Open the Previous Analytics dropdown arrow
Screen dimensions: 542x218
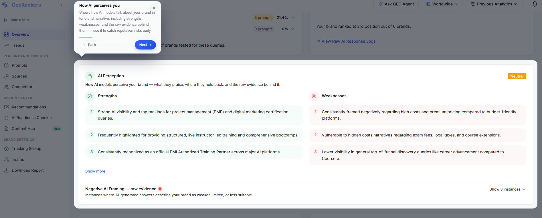(516, 4)
